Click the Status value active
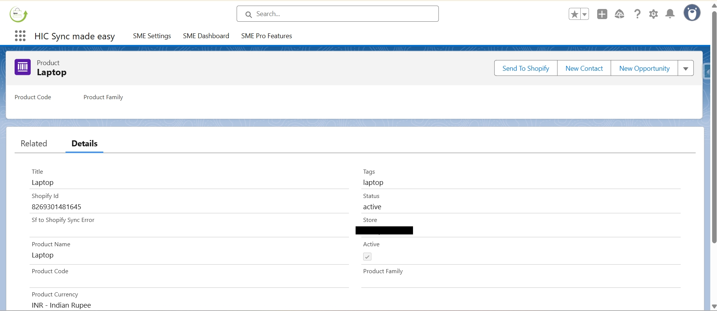Viewport: 717px width, 311px height. click(x=372, y=207)
